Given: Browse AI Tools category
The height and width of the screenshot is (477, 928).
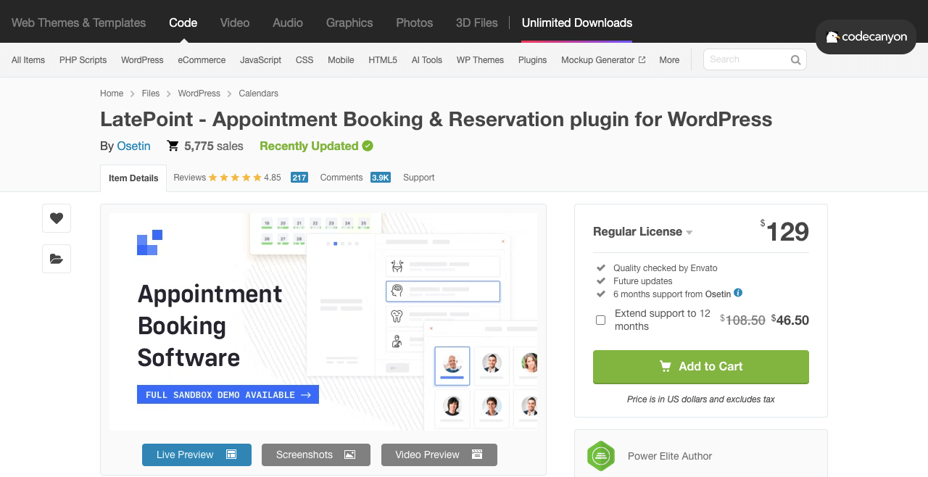Looking at the screenshot, I should [x=427, y=60].
